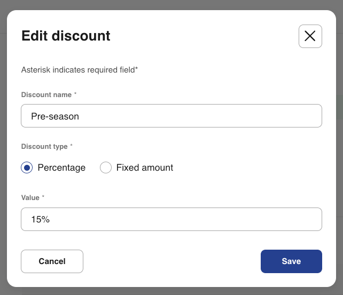This screenshot has width=343, height=295.
Task: Focus the Discount name input field
Action: (x=171, y=116)
